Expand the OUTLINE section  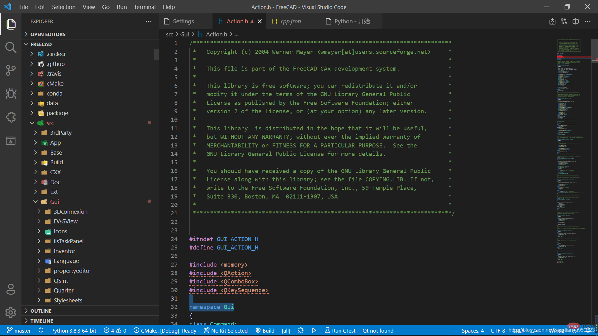coord(41,311)
